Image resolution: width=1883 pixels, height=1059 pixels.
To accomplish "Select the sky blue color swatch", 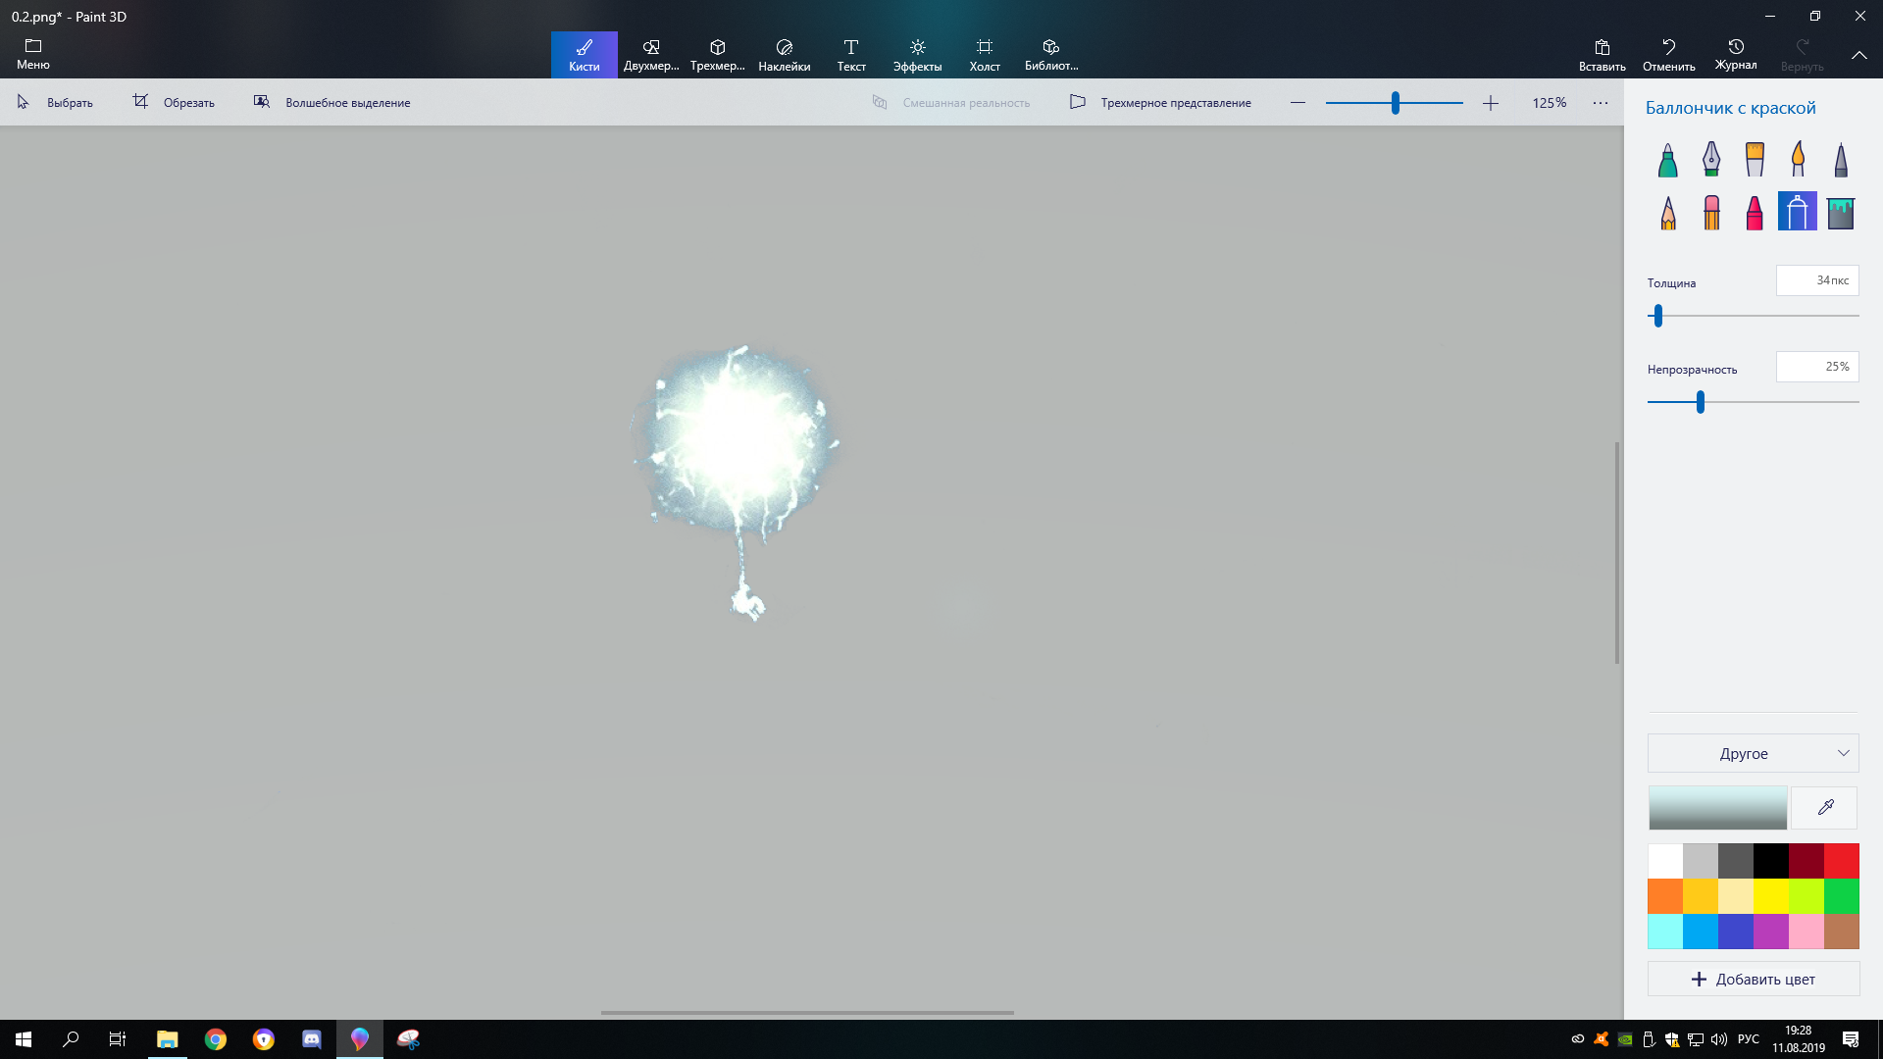I will pyautogui.click(x=1701, y=932).
